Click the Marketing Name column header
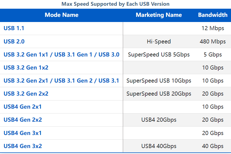 click(x=159, y=15)
